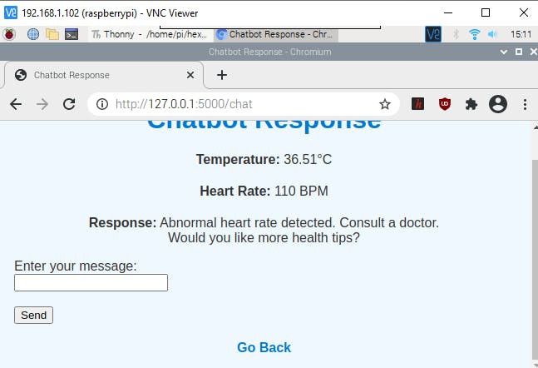This screenshot has width=538, height=368.
Task: Reload the current chat page
Action: coord(69,104)
